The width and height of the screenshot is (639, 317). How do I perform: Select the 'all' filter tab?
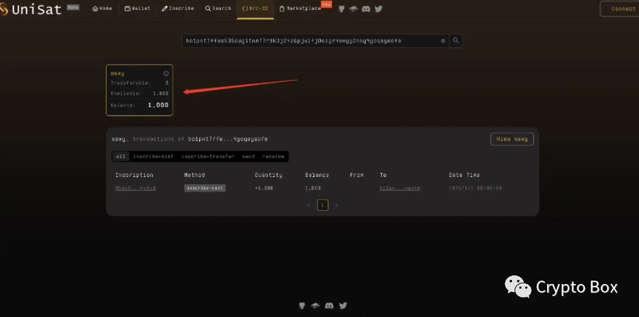[120, 157]
